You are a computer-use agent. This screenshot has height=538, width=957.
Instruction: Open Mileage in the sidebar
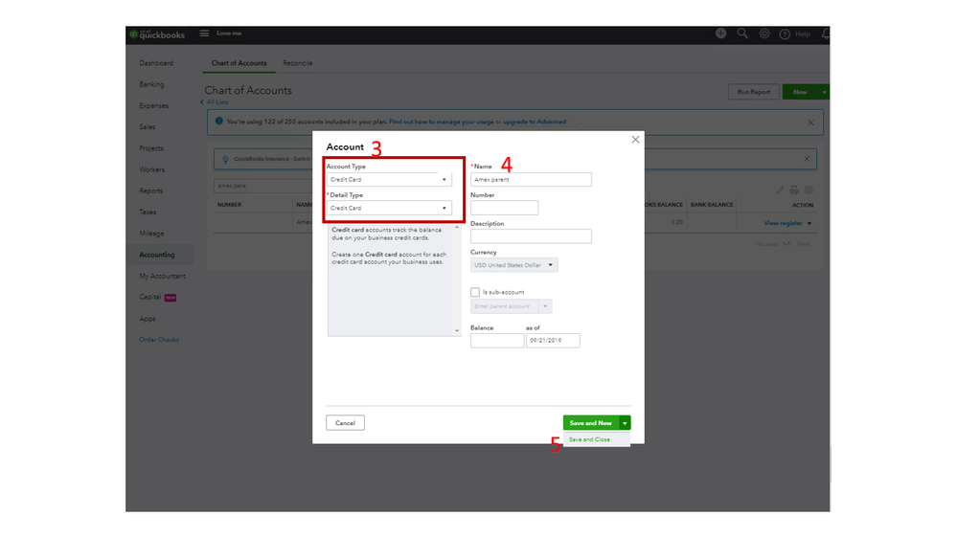[x=151, y=234]
